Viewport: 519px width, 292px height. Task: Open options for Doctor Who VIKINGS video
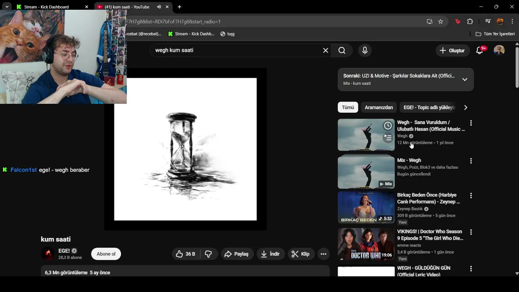[x=471, y=232]
